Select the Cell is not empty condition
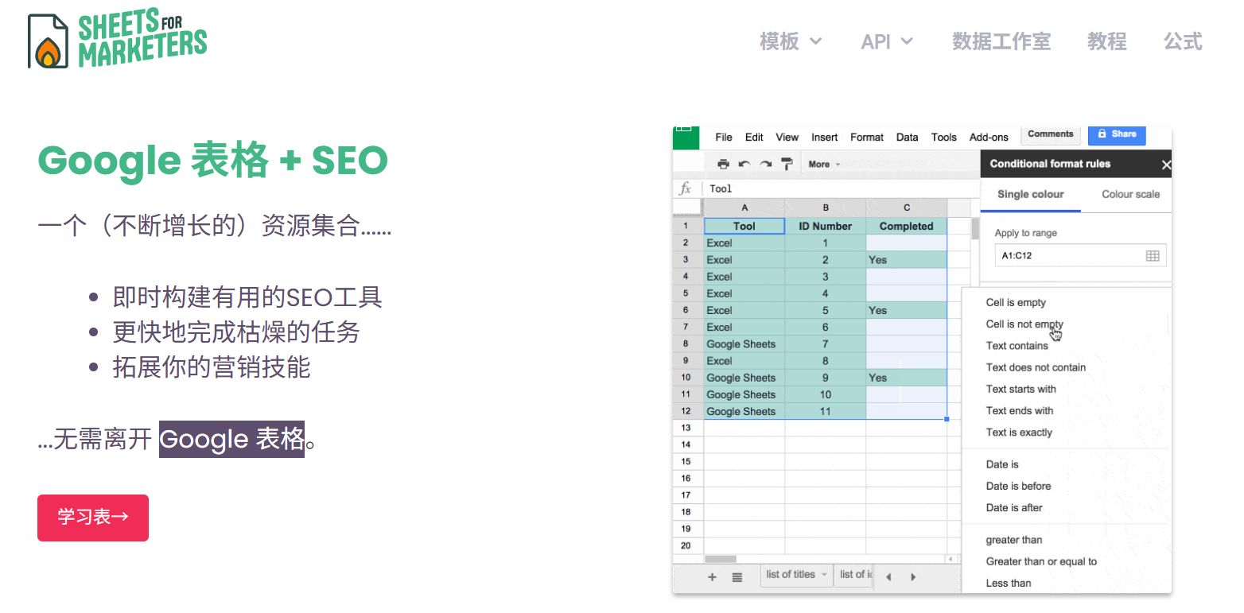Screen dimensions: 1244x613 [1024, 324]
